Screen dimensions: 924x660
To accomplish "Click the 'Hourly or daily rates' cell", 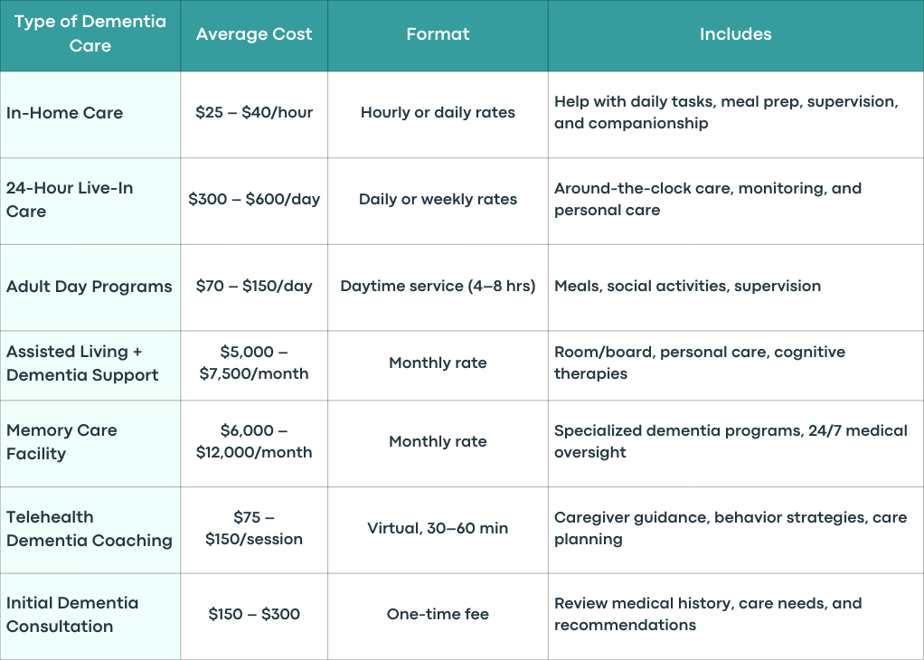I will coord(438,114).
